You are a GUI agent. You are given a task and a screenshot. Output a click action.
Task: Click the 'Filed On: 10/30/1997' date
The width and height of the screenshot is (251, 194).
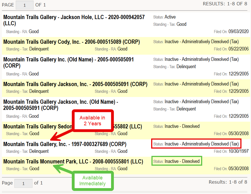point(231,151)
